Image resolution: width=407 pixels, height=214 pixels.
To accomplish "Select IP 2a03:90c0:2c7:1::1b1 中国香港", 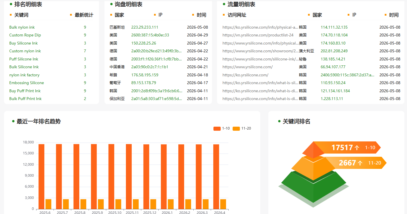I will 150,67.
